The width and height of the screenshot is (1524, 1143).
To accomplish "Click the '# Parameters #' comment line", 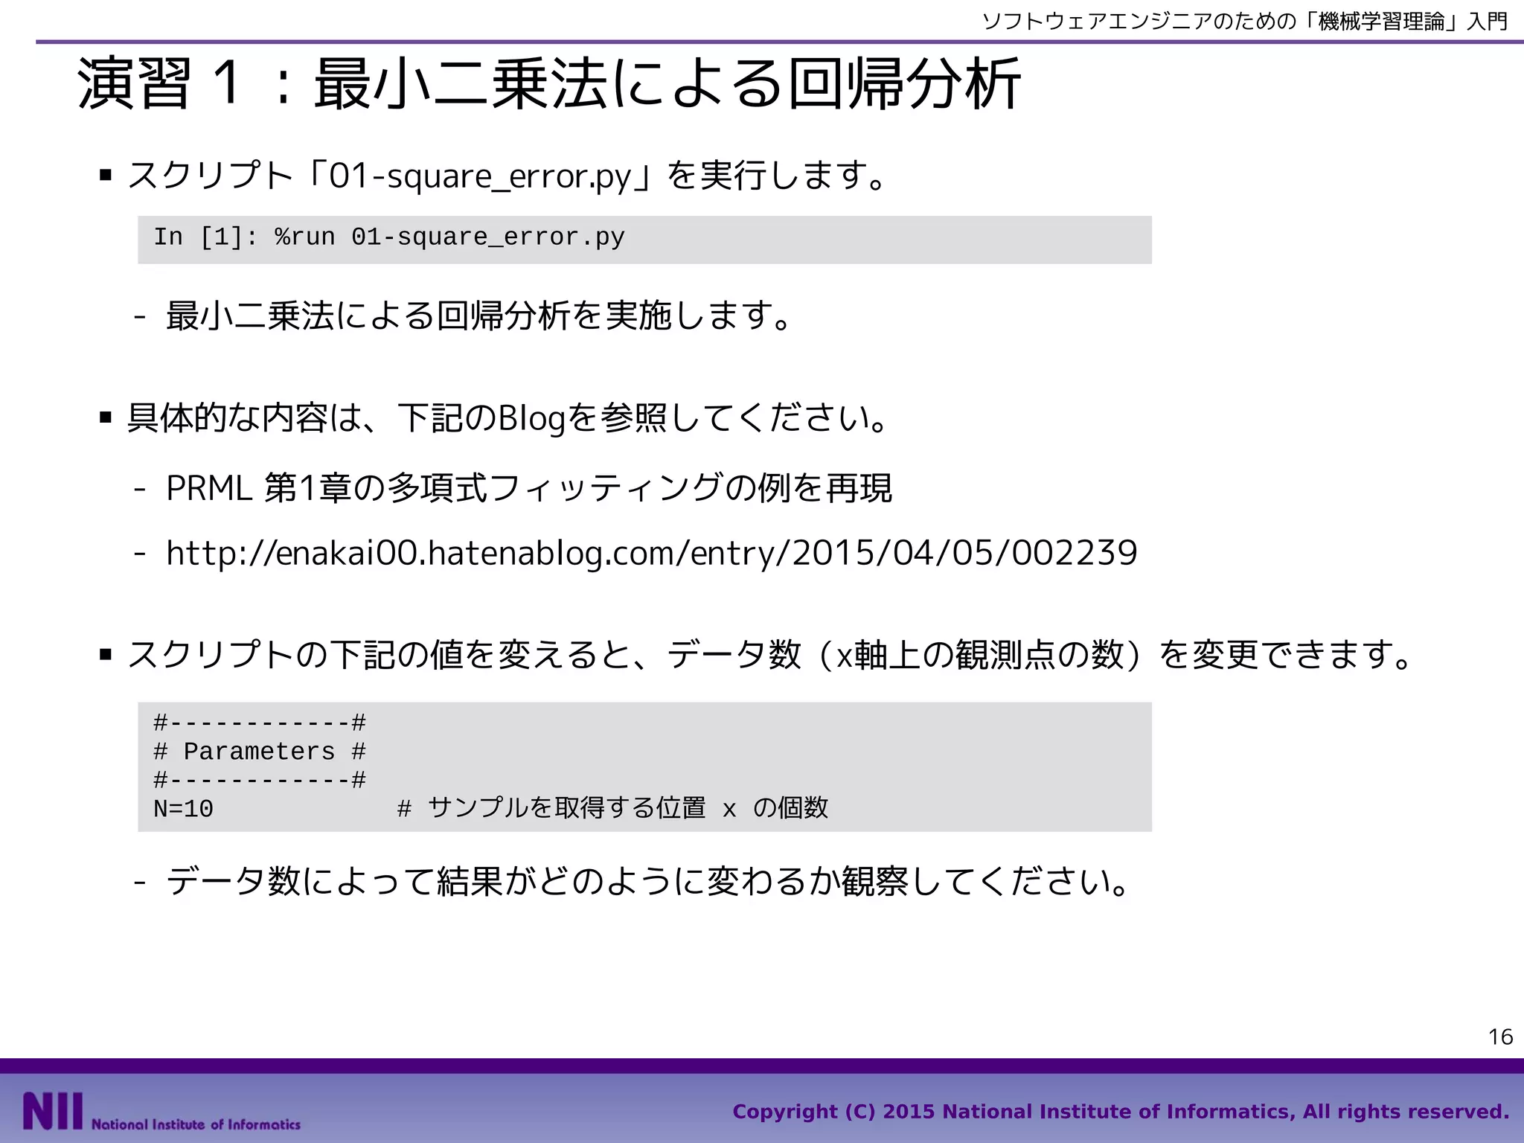I will coord(260,752).
